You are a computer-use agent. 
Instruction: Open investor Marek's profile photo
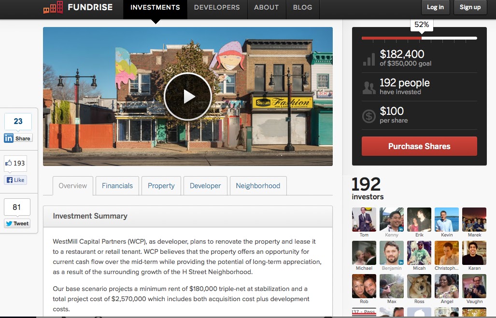(x=474, y=220)
